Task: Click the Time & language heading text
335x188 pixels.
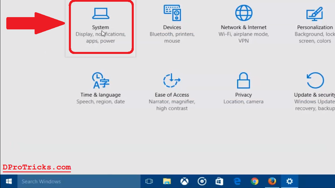Action: [x=100, y=95]
